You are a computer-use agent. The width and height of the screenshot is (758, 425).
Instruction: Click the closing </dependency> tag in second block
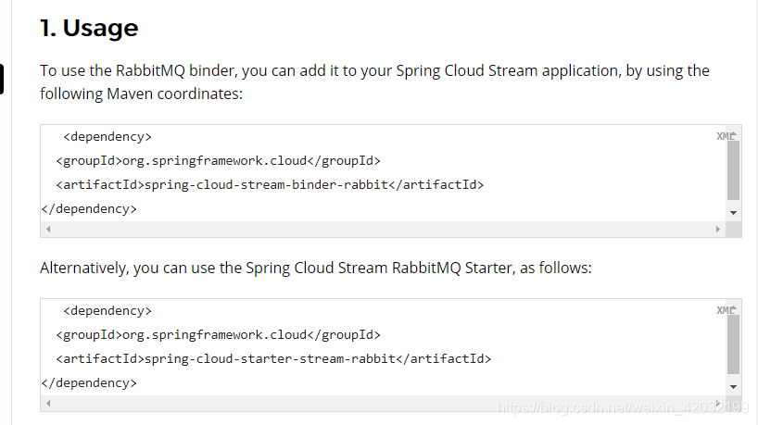click(x=89, y=383)
